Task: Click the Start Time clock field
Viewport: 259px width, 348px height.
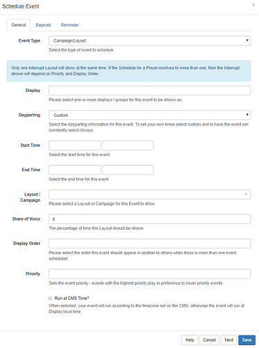Action: click(x=128, y=145)
